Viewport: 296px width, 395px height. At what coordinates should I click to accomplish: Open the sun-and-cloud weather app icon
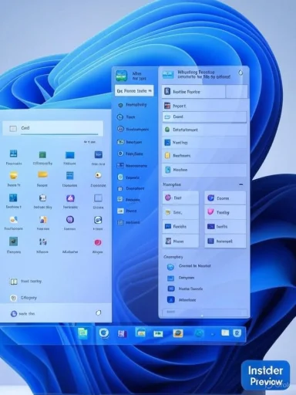13,220
